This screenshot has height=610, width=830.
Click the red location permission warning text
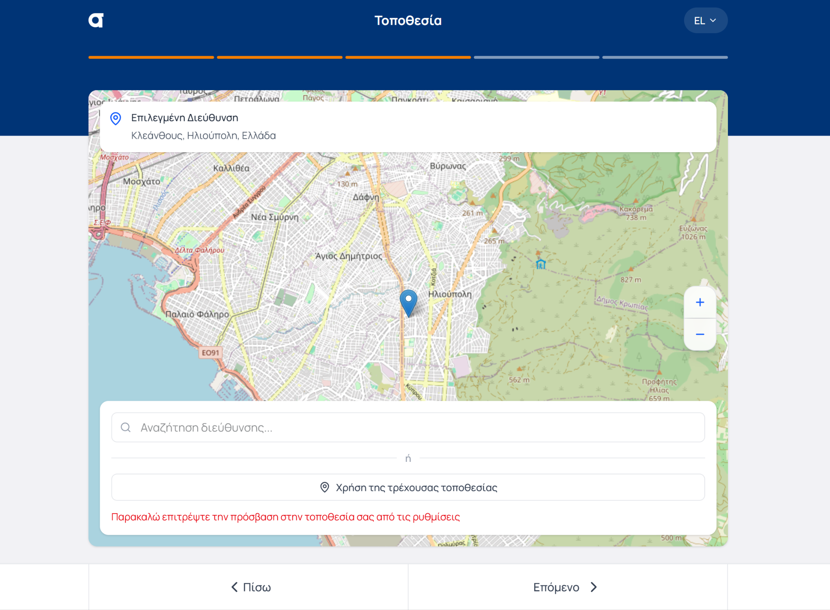coord(286,516)
